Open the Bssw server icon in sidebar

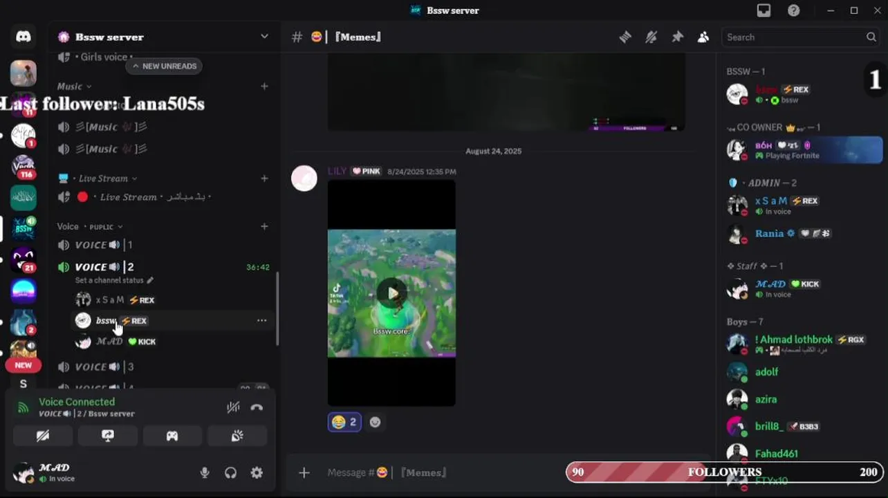[x=24, y=228]
